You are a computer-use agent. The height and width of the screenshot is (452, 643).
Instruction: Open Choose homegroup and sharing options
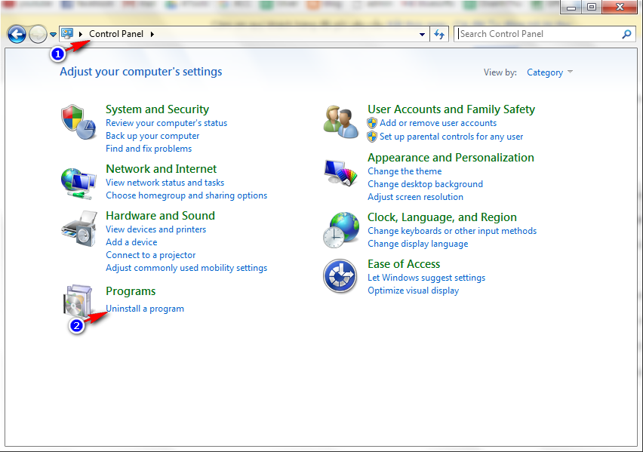point(186,195)
